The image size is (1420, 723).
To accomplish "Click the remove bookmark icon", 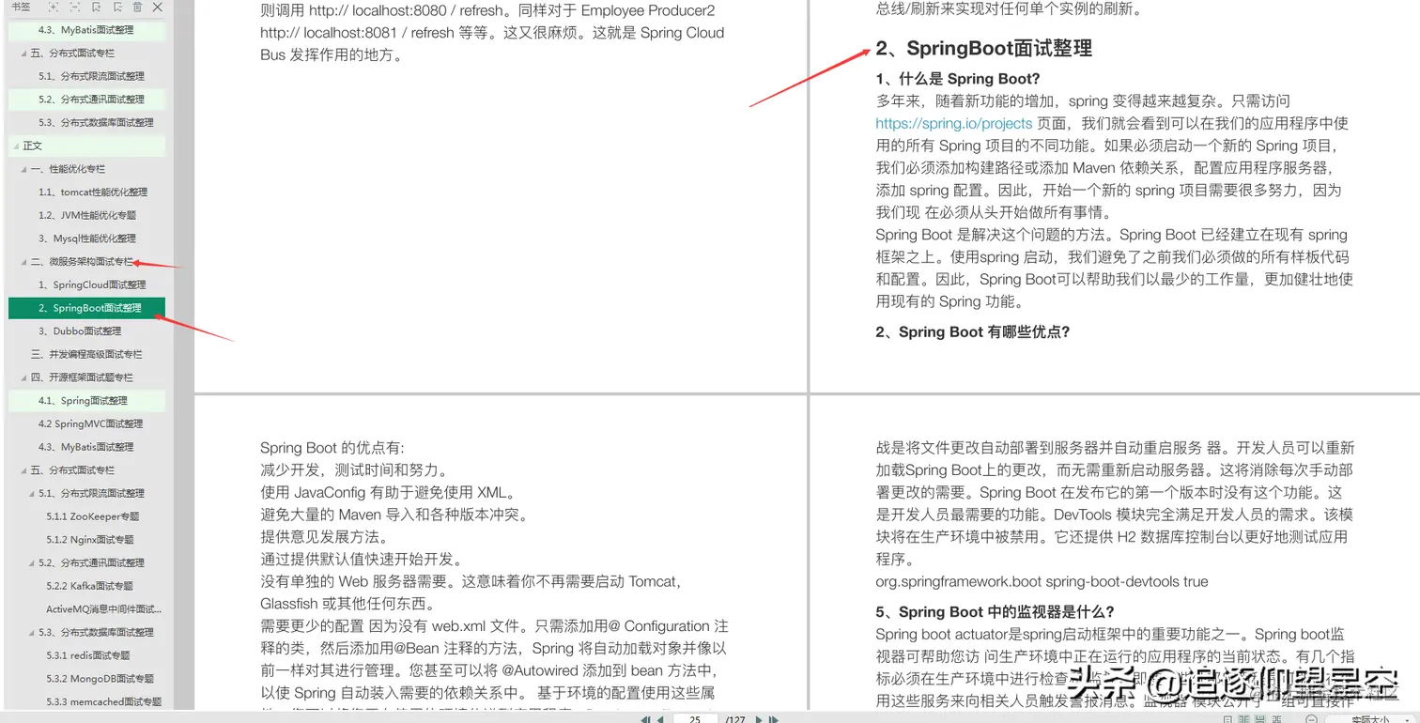I will (x=118, y=7).
